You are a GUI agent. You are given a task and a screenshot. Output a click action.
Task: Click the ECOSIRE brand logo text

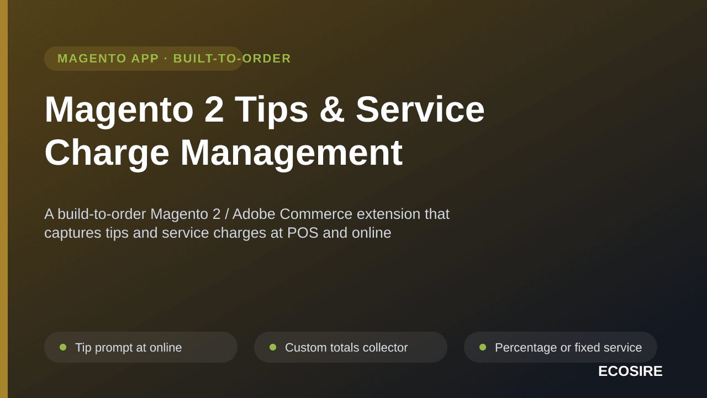[630, 371]
